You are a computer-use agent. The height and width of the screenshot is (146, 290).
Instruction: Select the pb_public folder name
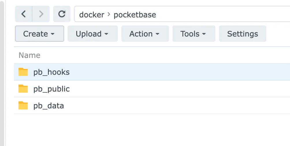tap(51, 89)
